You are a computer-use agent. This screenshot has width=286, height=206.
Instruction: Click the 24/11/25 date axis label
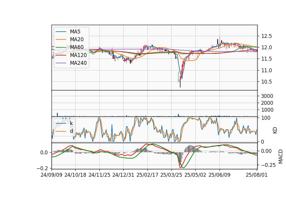pyautogui.click(x=100, y=175)
